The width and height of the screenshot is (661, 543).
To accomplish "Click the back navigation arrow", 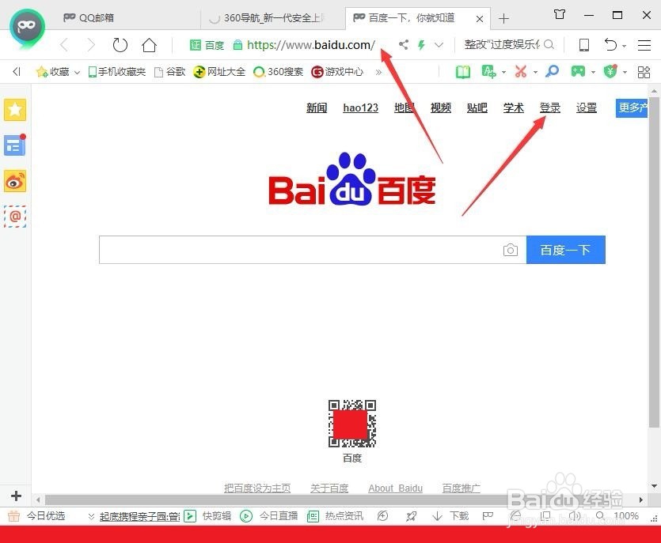I will click(x=64, y=44).
